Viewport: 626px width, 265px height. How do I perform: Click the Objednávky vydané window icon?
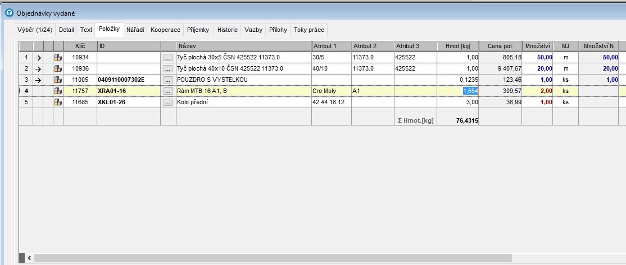(9, 13)
